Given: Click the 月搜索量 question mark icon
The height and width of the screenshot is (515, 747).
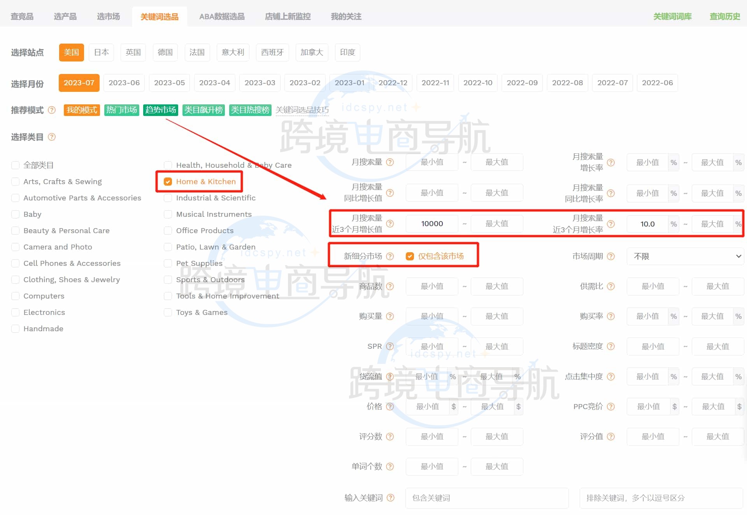Looking at the screenshot, I should [x=390, y=162].
